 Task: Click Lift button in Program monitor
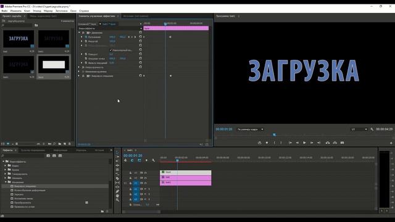[328, 142]
